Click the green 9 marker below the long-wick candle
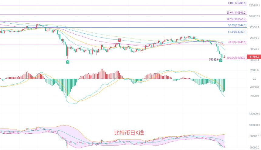Screen dimensions: 261x150 click(68, 62)
